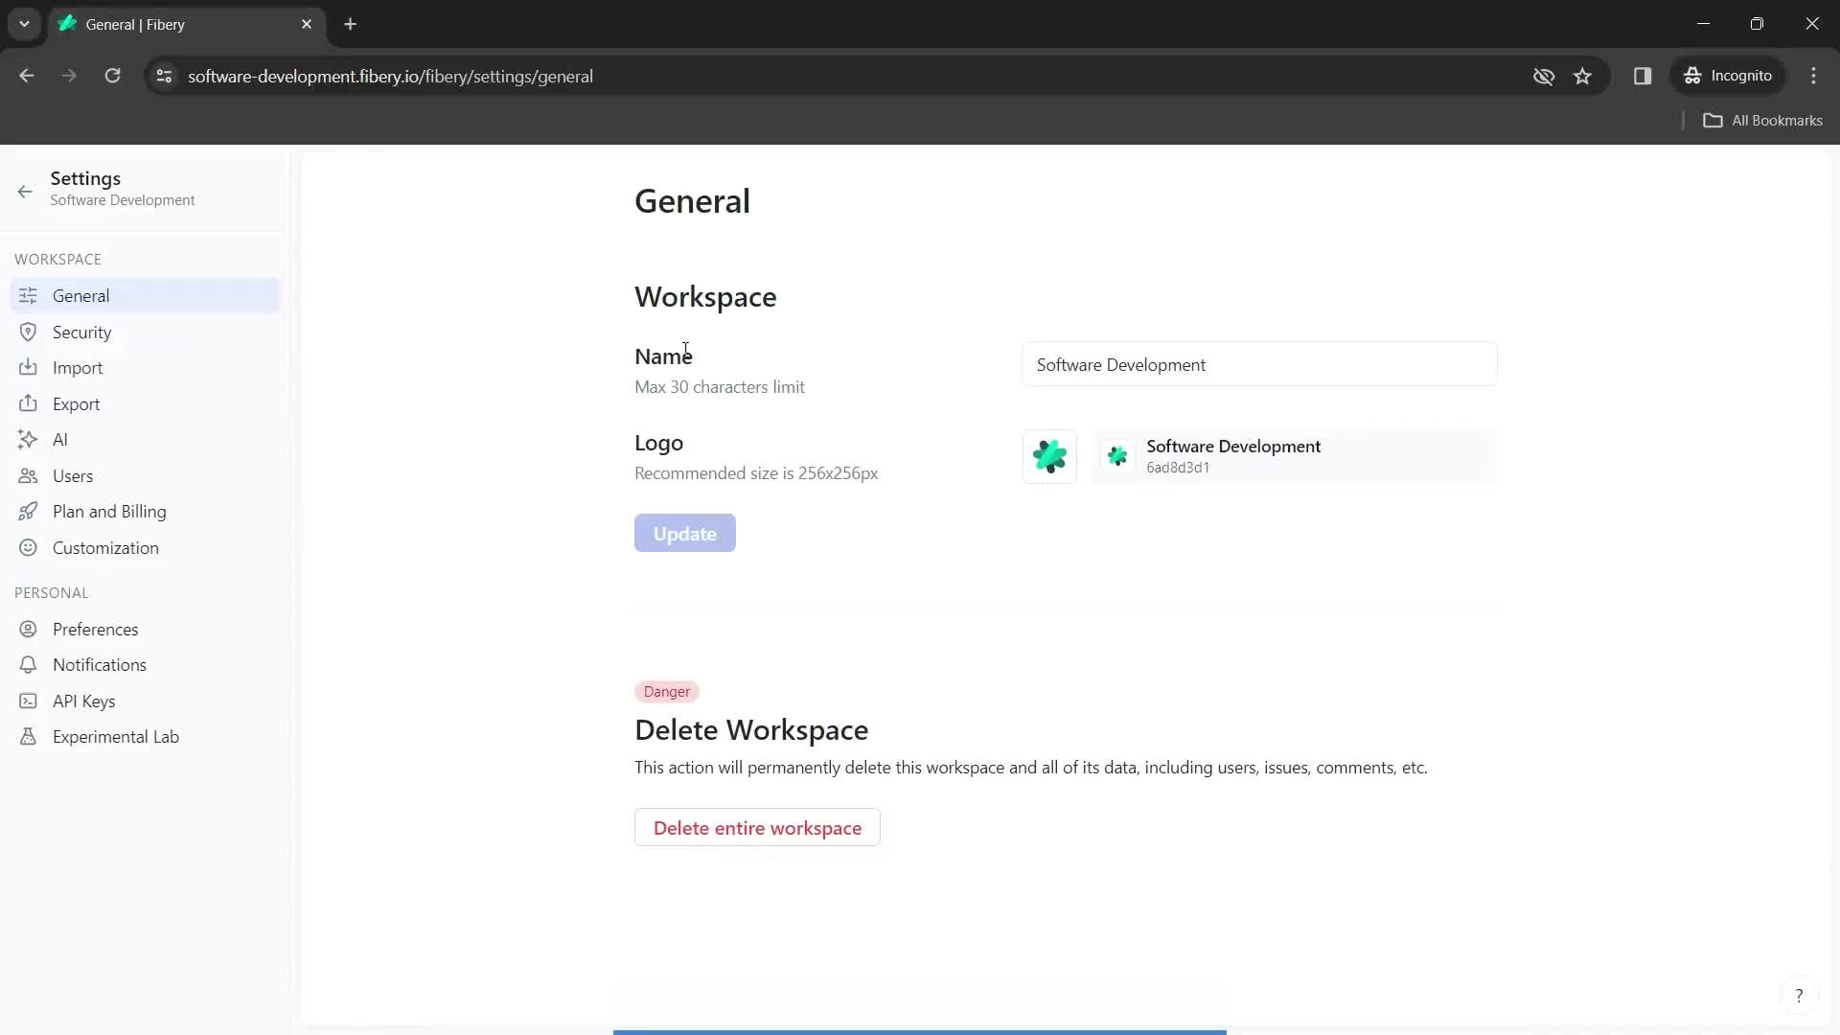Click the Plan and Billing rocket icon

(x=28, y=511)
